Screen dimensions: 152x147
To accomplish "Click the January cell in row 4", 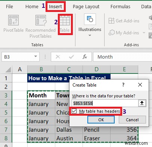I will (x=41, y=104).
